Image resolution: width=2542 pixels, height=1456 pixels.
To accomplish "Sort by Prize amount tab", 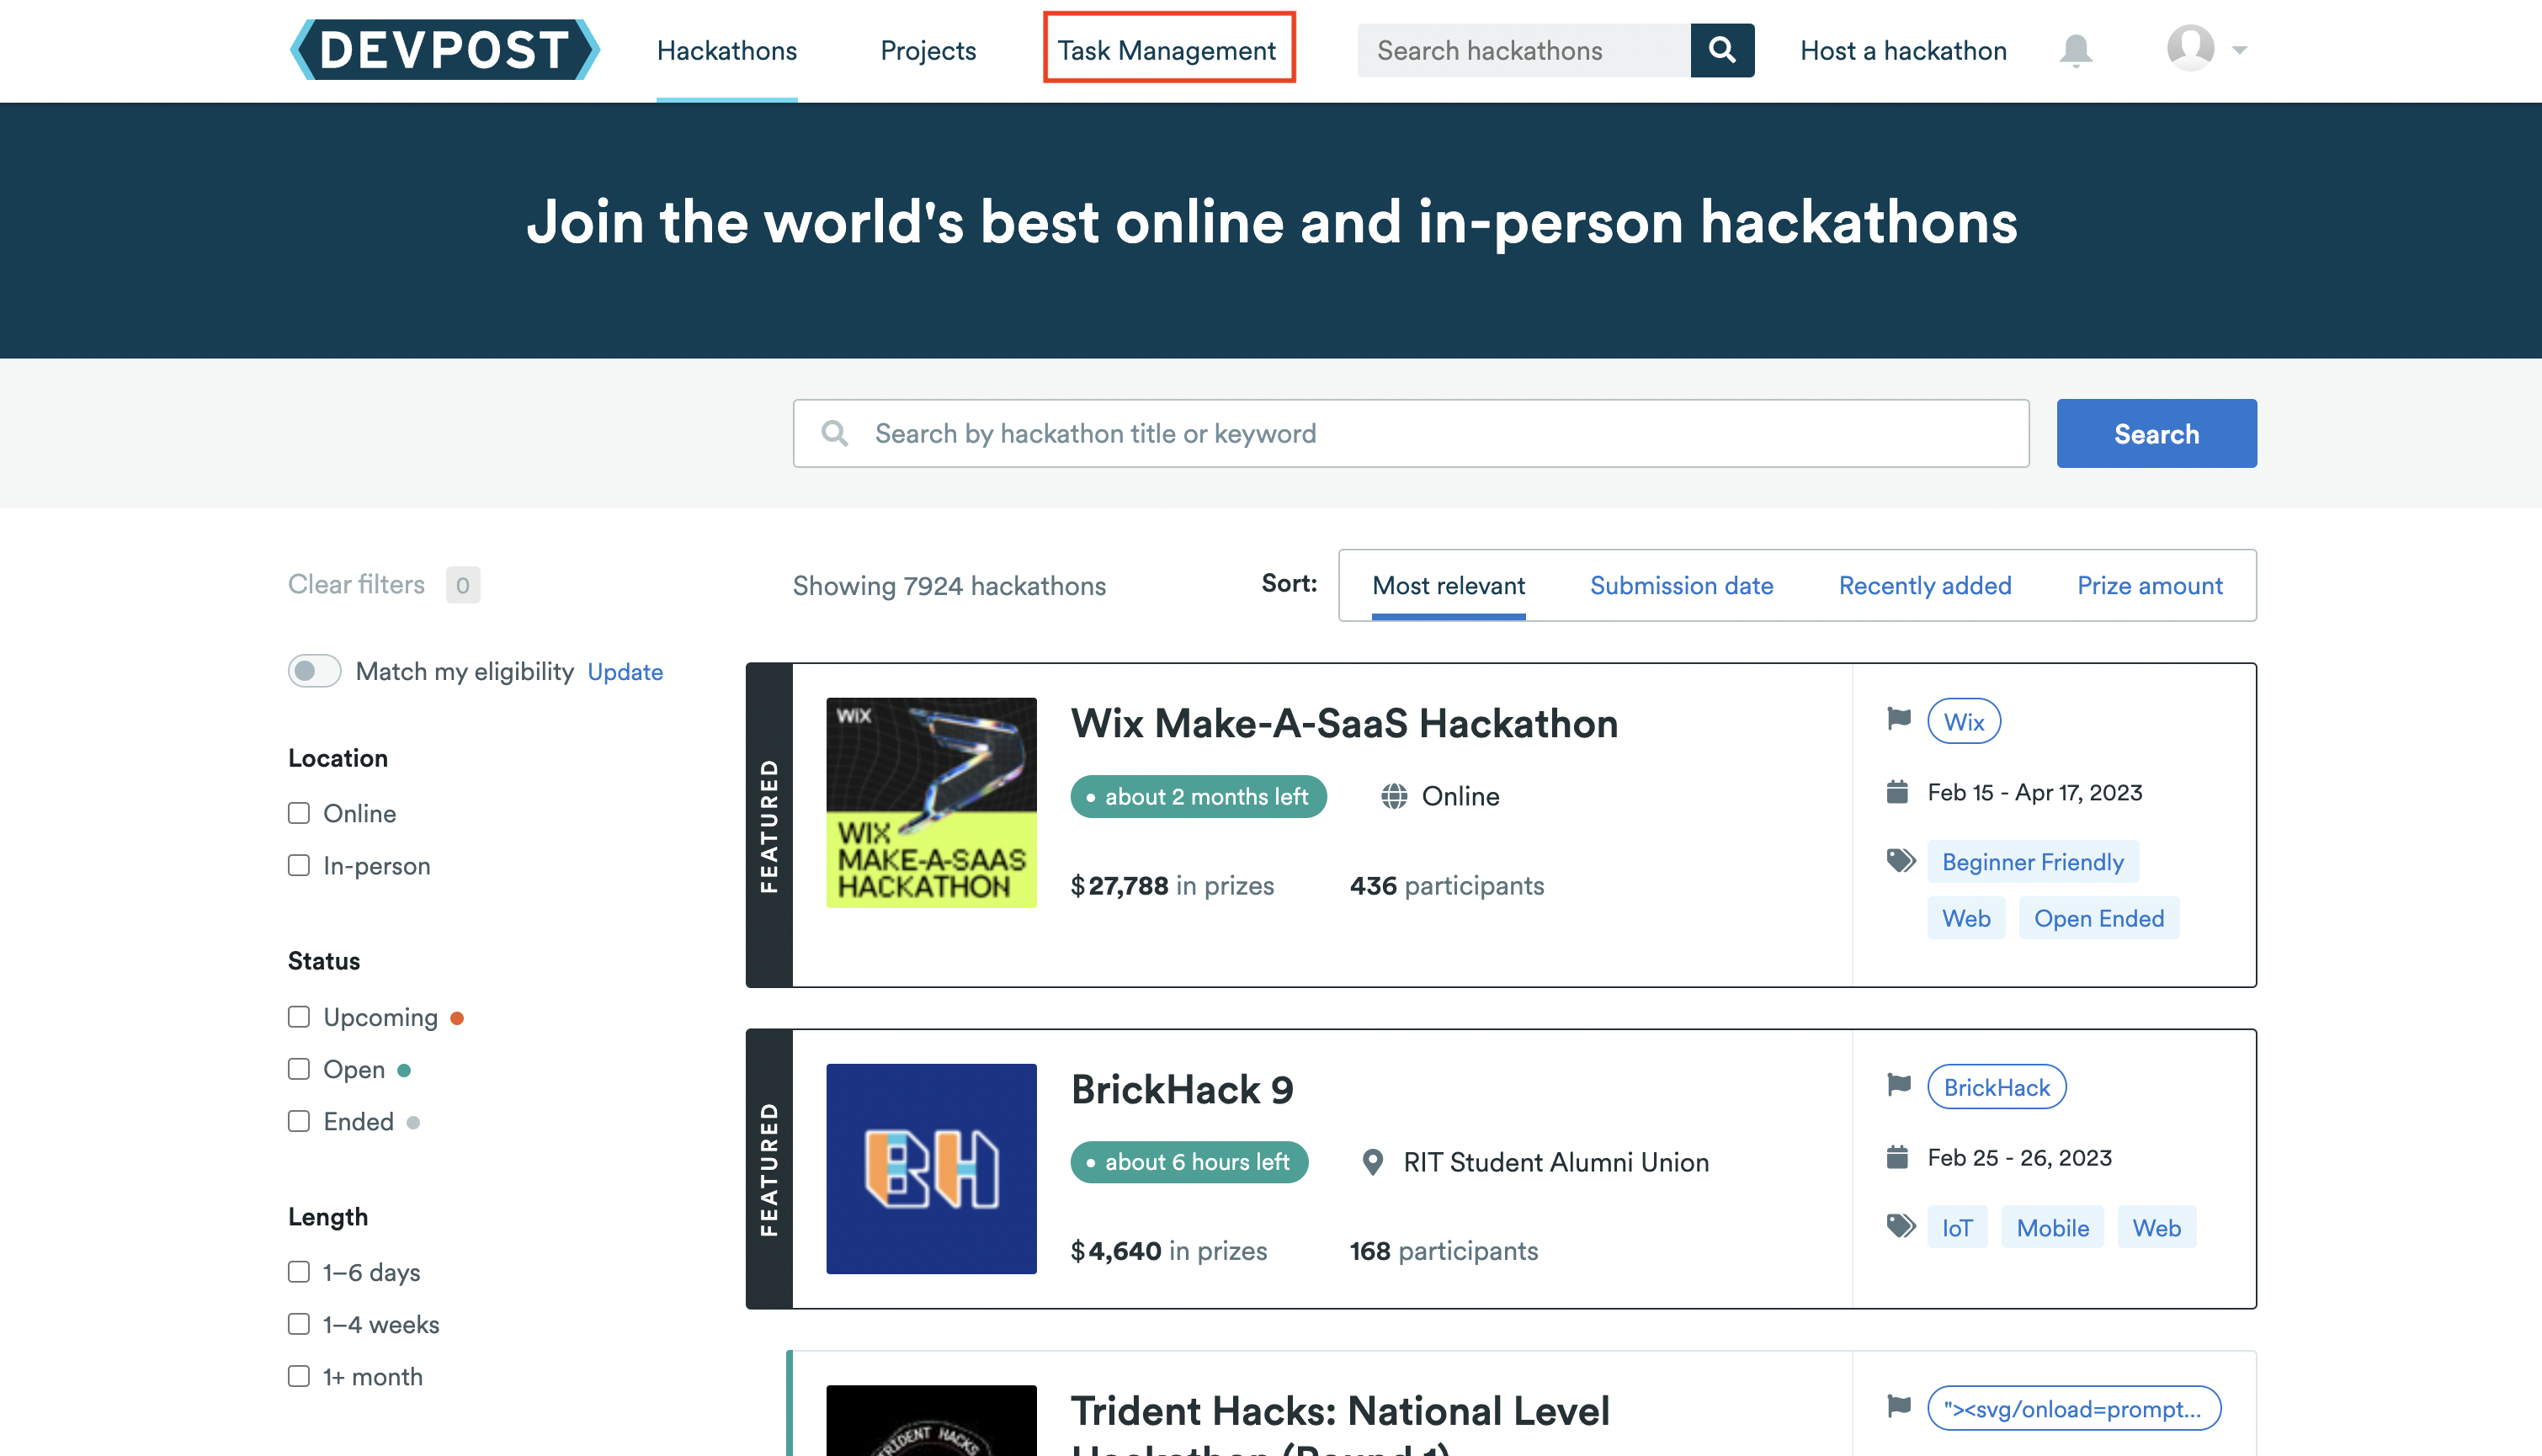I will [x=2149, y=585].
